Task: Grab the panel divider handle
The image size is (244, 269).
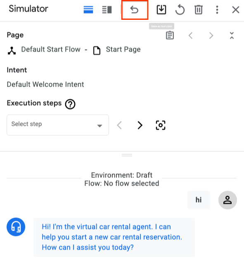Action: tap(127, 155)
